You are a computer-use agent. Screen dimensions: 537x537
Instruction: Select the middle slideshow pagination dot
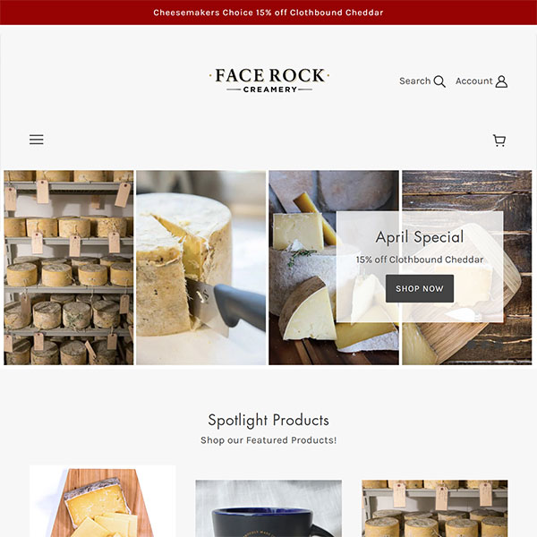point(485,345)
